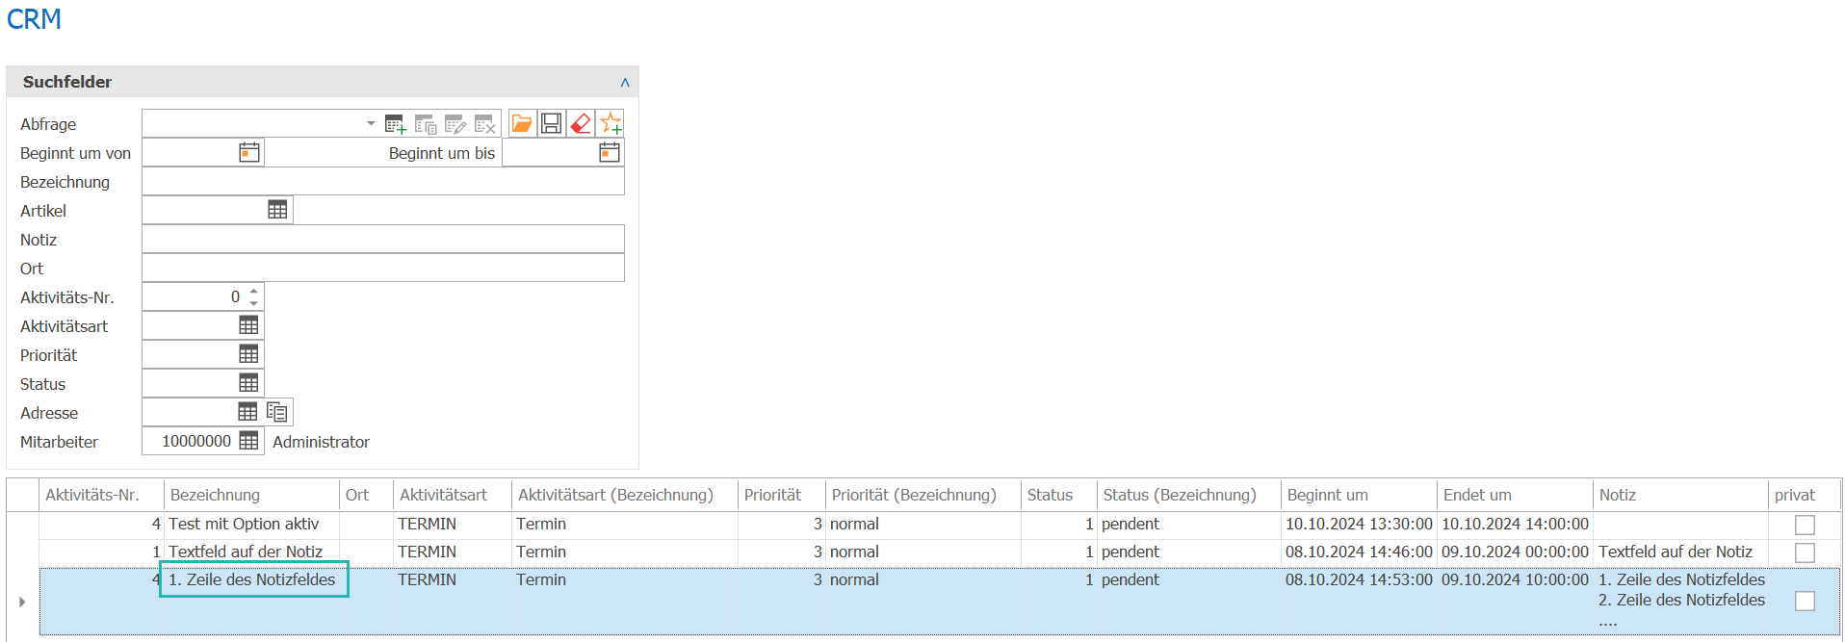Save search with floppy disk icon

(551, 123)
